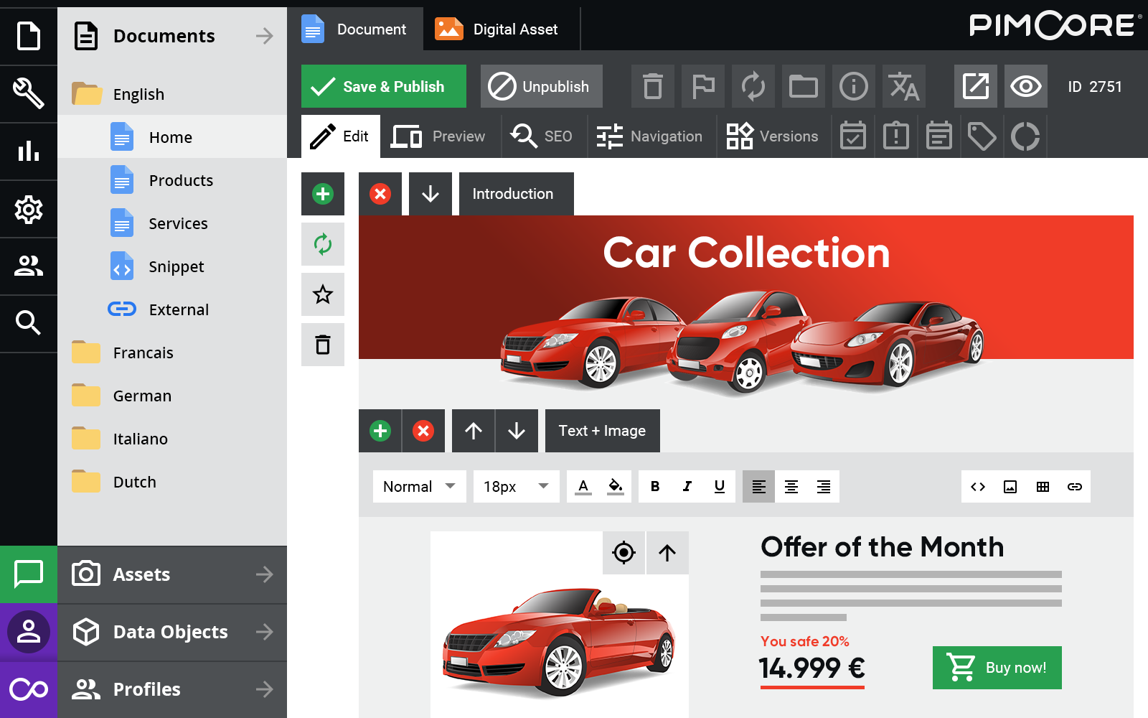The height and width of the screenshot is (718, 1148).
Task: Open document in new window
Action: coord(975,86)
